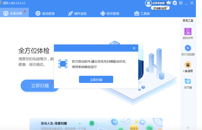Screen dimensions: 202x130
Task: Open the C盘清理 tool icon
Action: point(188,66)
